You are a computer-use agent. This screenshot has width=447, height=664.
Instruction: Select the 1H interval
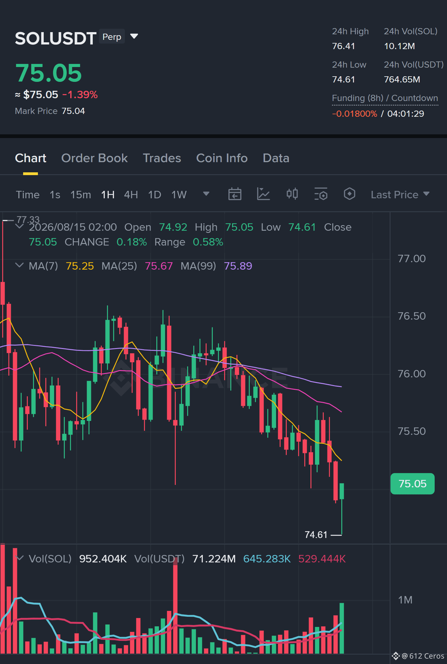tap(108, 195)
